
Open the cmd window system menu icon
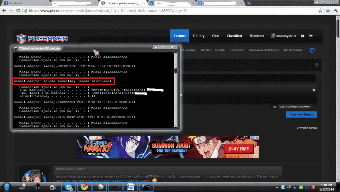(15, 48)
